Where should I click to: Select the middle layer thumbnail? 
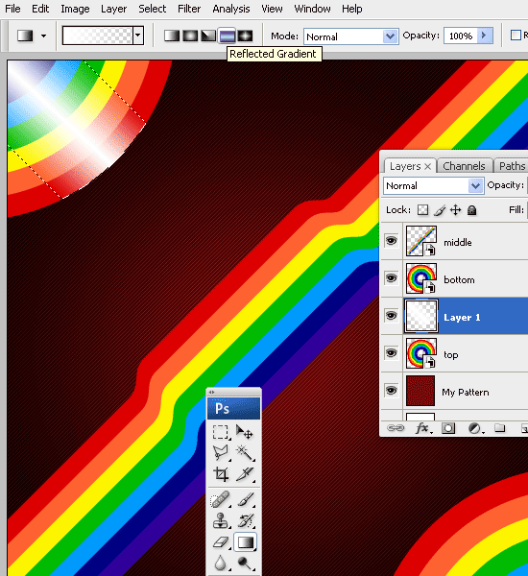point(421,241)
